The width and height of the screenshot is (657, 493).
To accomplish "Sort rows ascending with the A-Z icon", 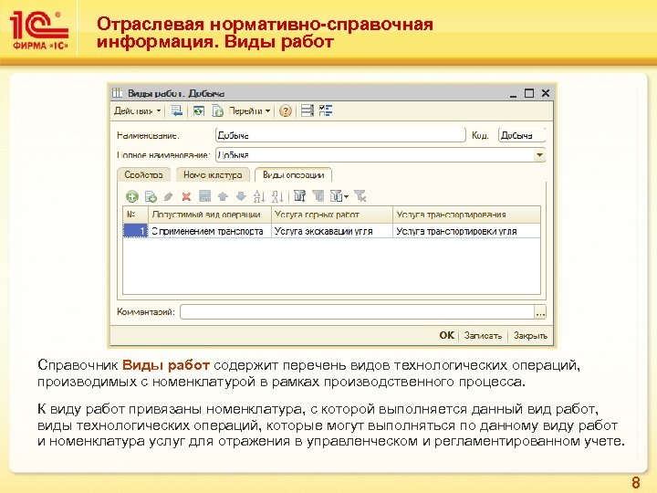I will 259,196.
